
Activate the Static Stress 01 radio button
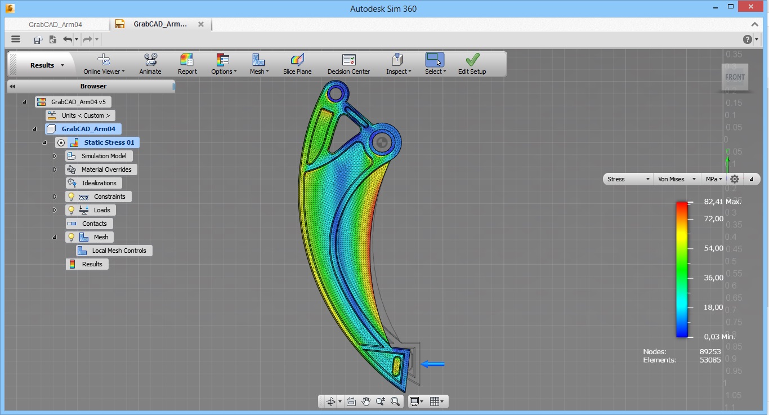[x=61, y=142]
